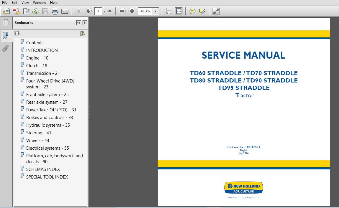Go to the SCHEMAS INDEX bookmark
The width and height of the screenshot is (339, 208).
43,169
